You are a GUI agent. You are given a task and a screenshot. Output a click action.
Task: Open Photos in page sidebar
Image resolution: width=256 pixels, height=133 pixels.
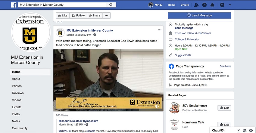click(x=17, y=86)
